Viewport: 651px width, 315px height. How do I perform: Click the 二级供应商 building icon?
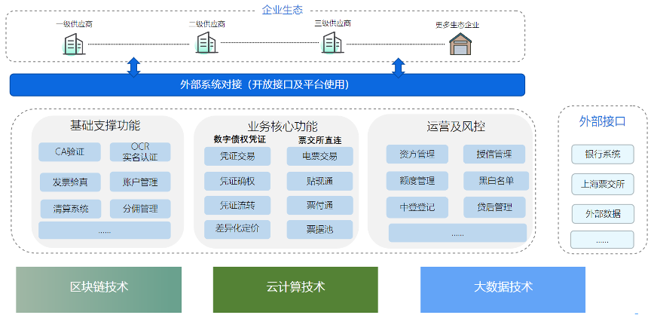206,42
